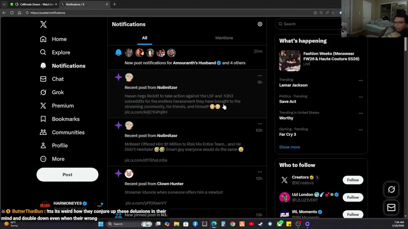Follow IRL Moments account
The image size is (408, 229).
click(353, 214)
